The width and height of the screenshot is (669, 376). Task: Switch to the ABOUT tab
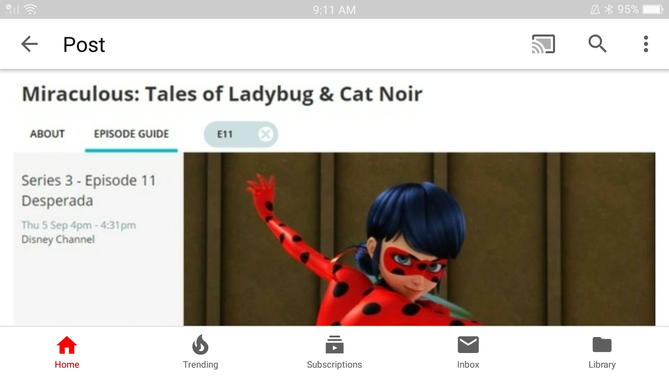click(47, 134)
